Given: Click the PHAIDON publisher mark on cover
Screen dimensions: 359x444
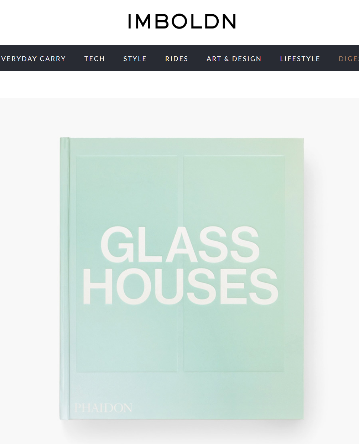Looking at the screenshot, I should pos(103,408).
